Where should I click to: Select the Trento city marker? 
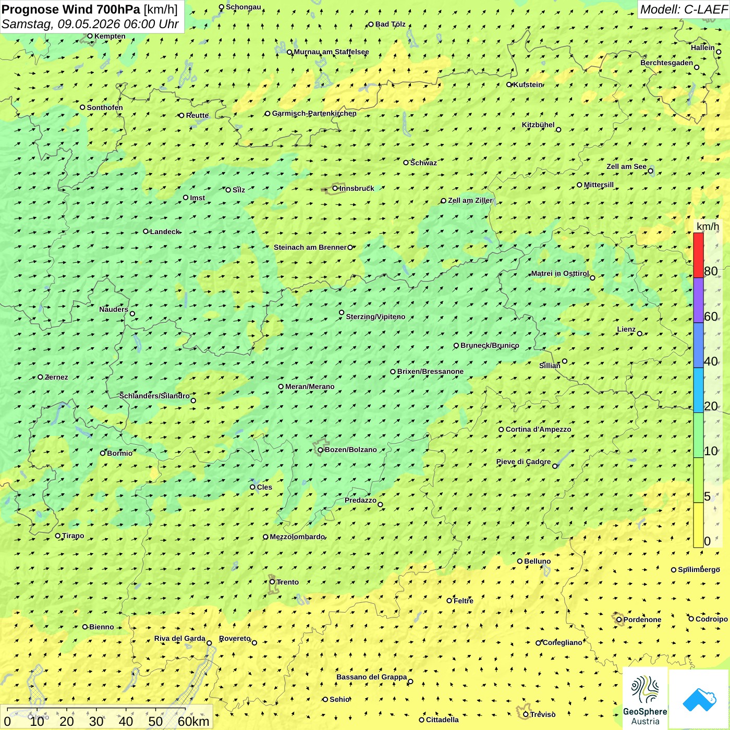click(x=272, y=582)
